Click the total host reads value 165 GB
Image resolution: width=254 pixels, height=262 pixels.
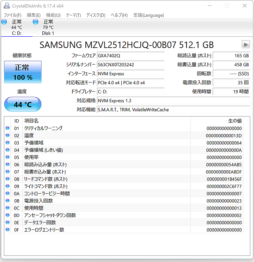click(x=231, y=56)
